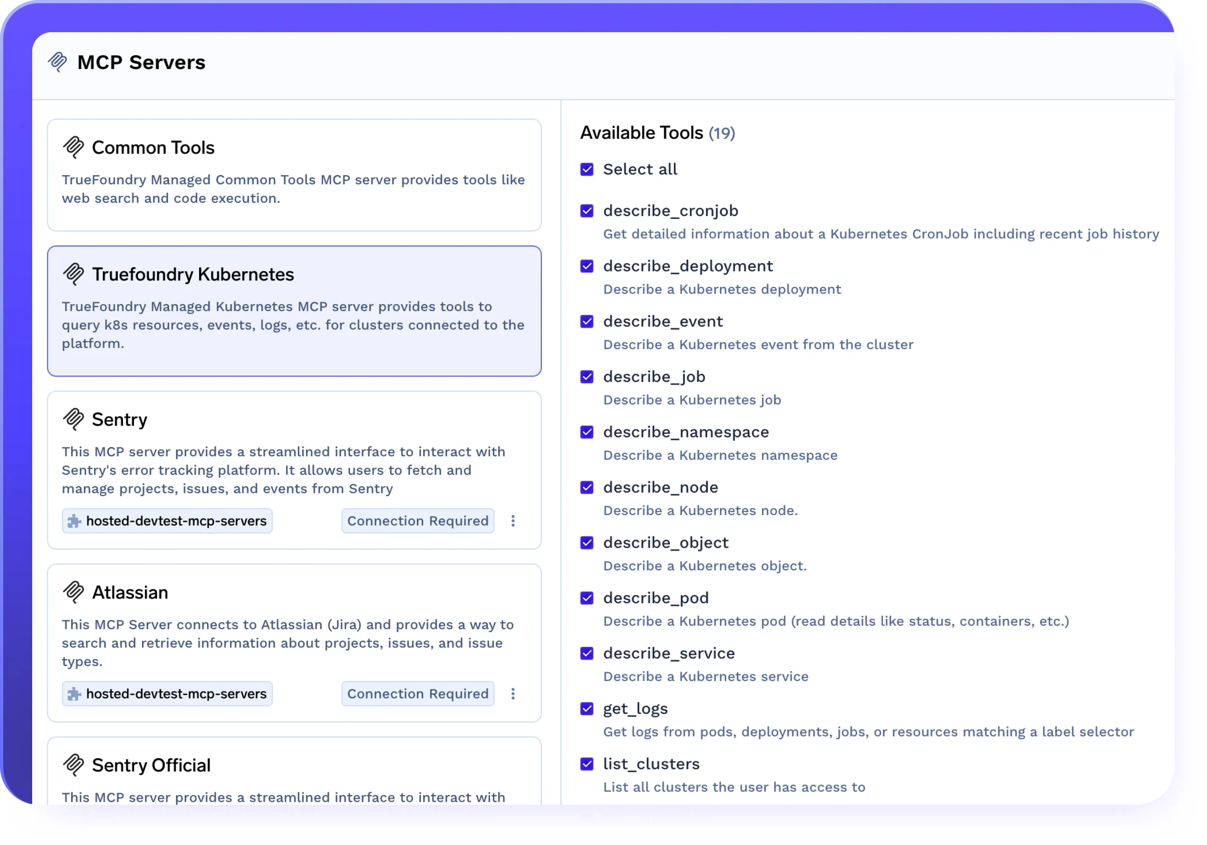This screenshot has width=1207, height=845.
Task: Click the puzzle icon on Atlassian's hosted-devtest badge
Action: (75, 694)
